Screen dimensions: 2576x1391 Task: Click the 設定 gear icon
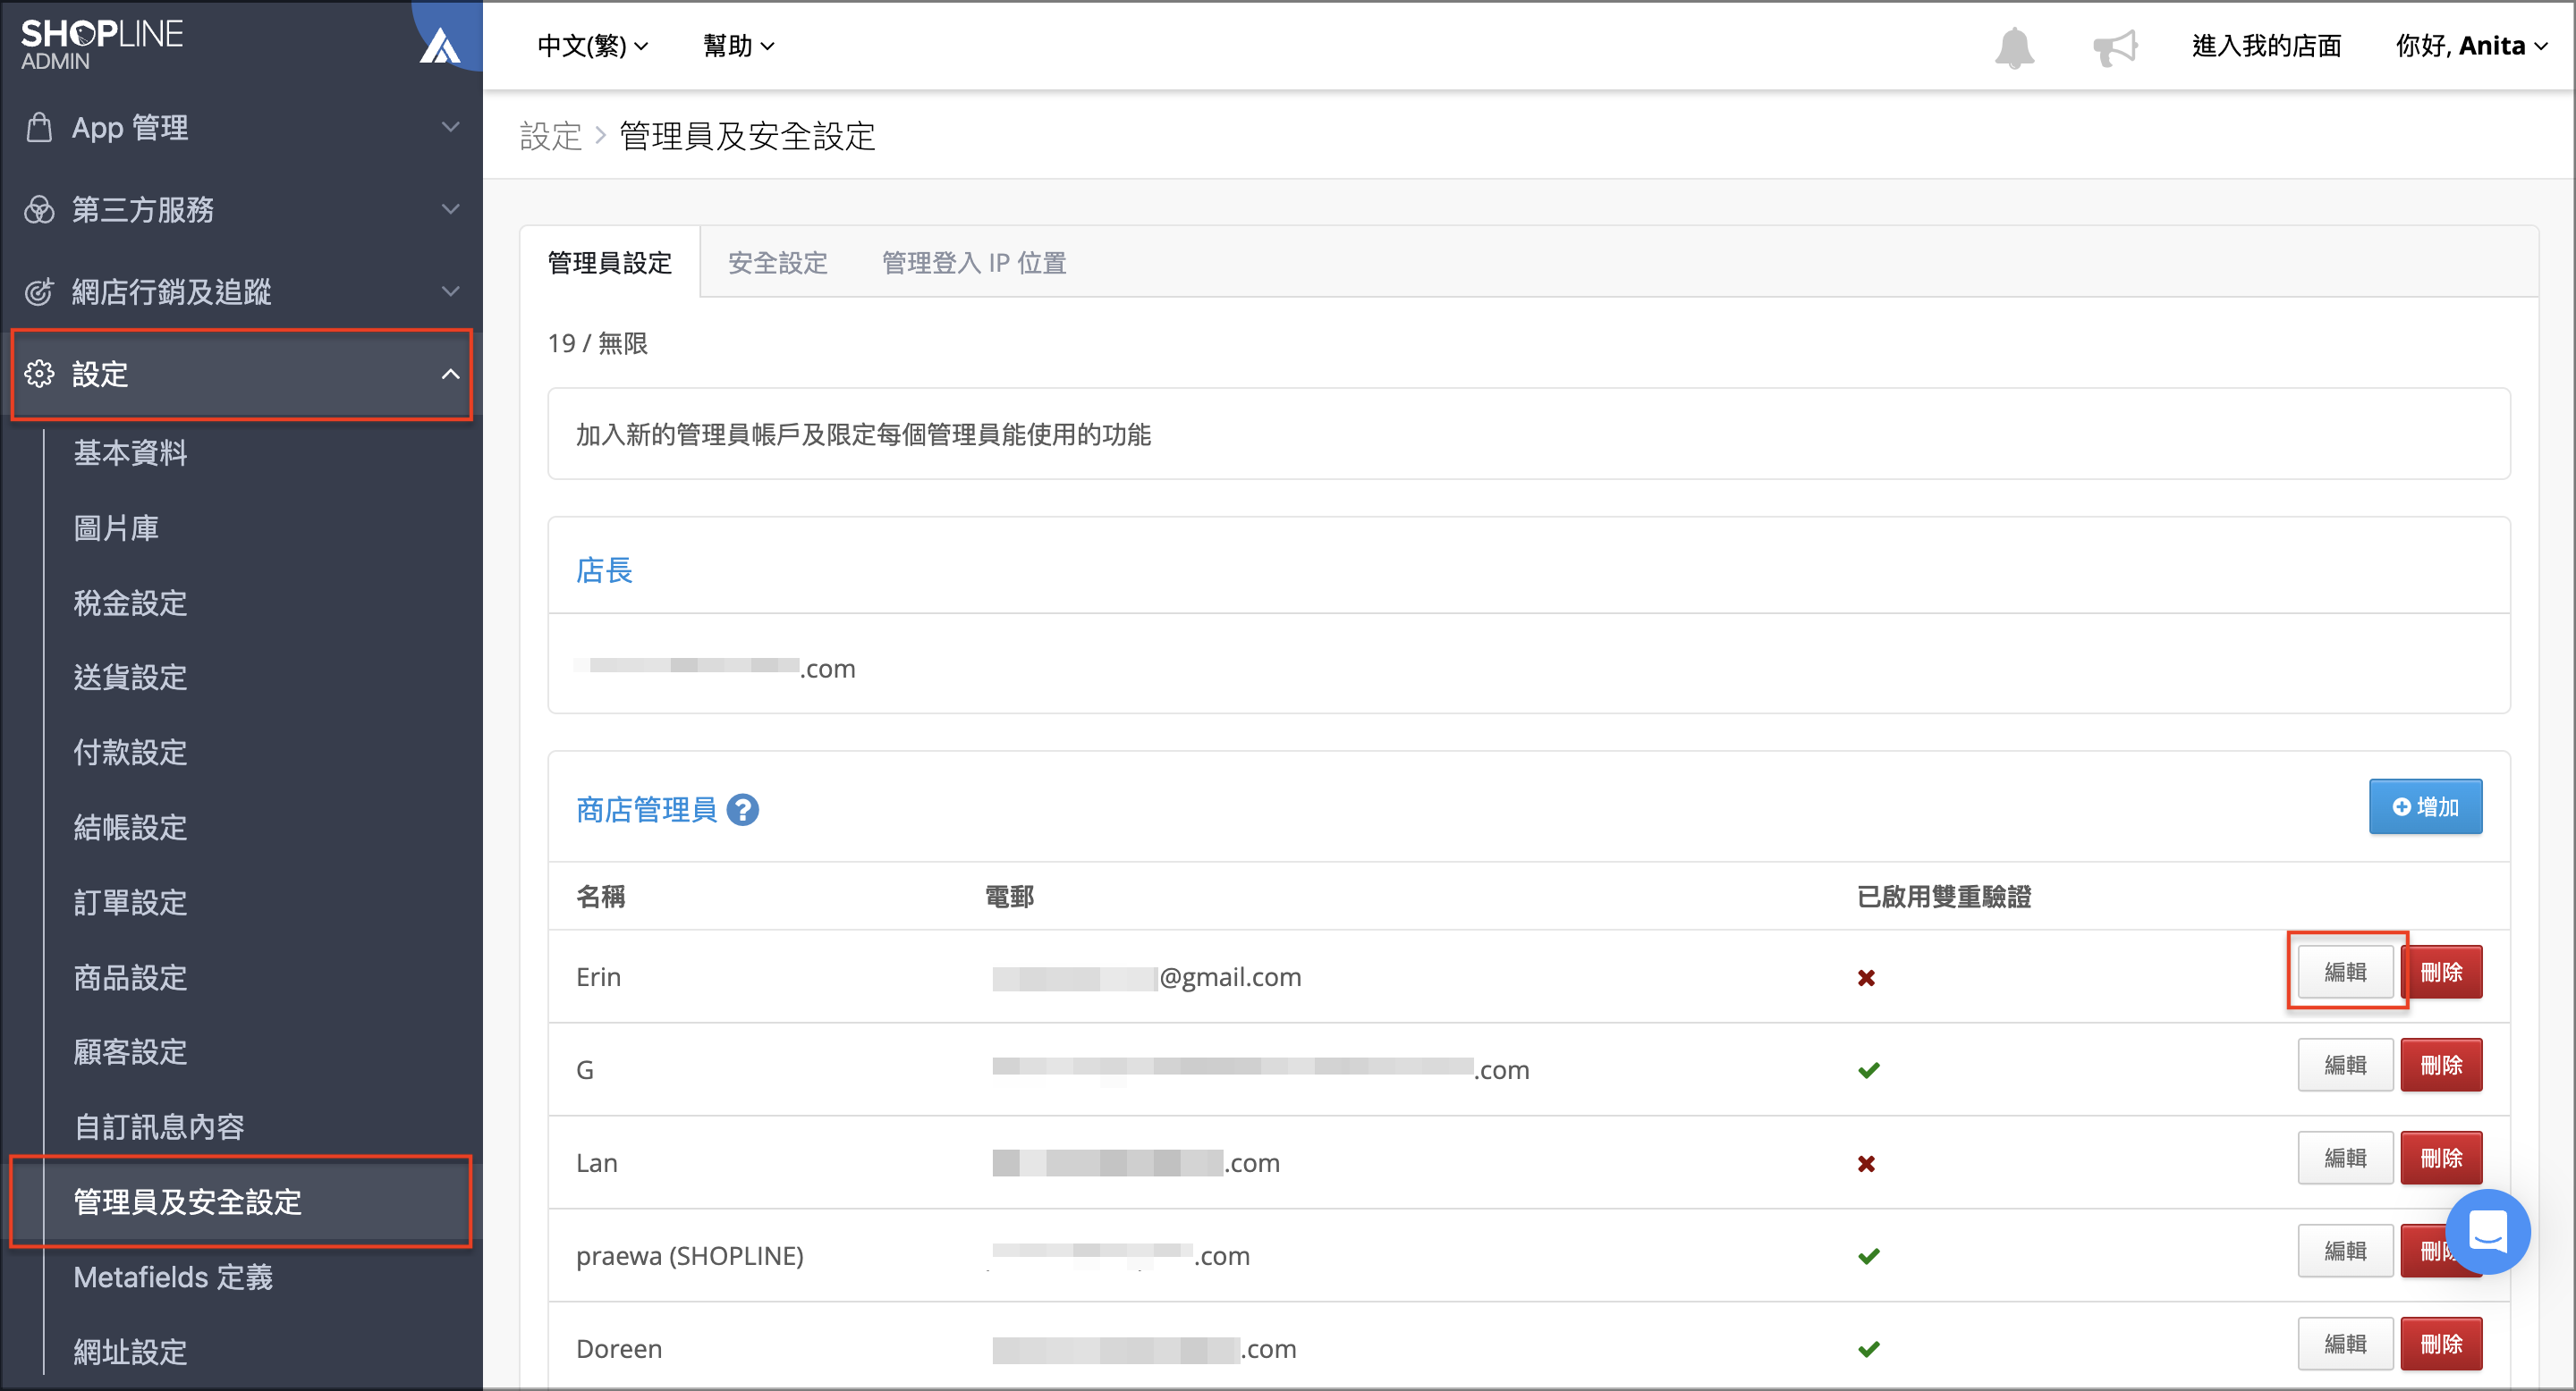[39, 374]
